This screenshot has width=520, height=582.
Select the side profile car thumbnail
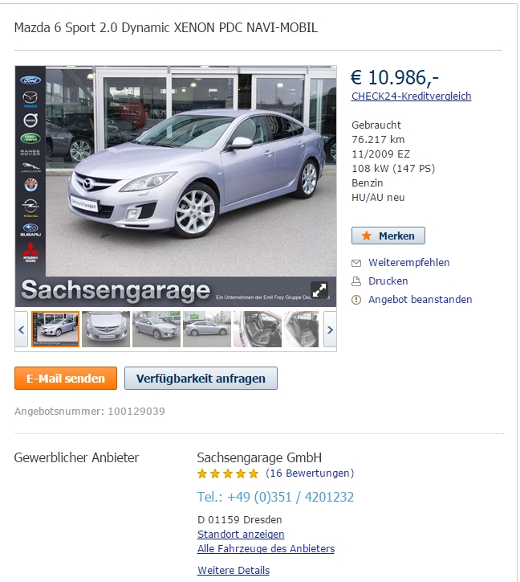(x=207, y=330)
